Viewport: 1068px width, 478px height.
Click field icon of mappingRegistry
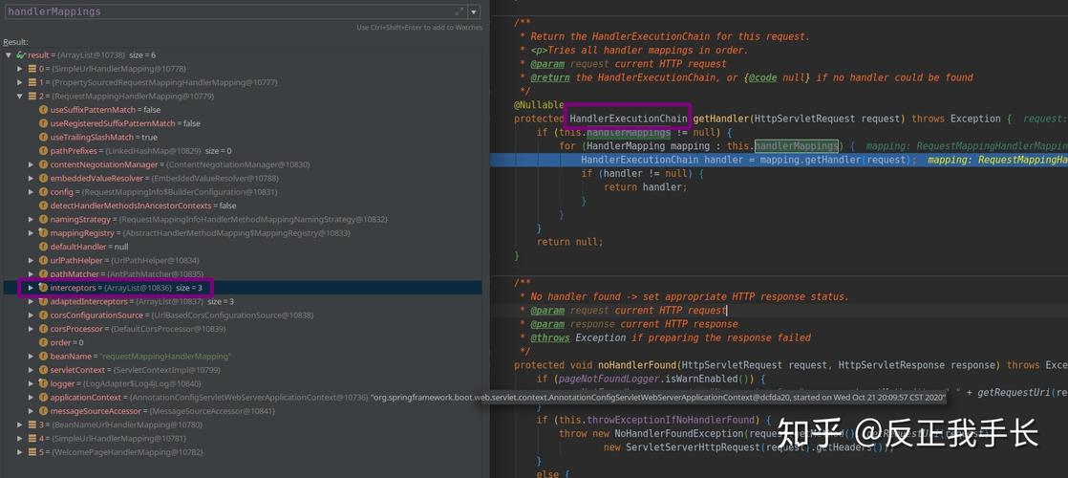[44, 233]
